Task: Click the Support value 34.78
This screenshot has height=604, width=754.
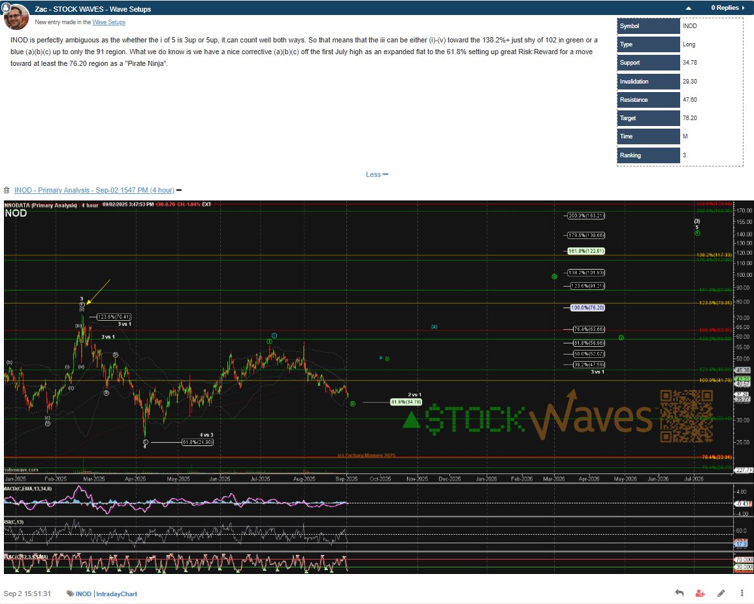Action: tap(689, 63)
